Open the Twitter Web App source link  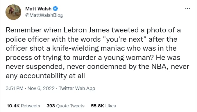pyautogui.click(x=77, y=88)
